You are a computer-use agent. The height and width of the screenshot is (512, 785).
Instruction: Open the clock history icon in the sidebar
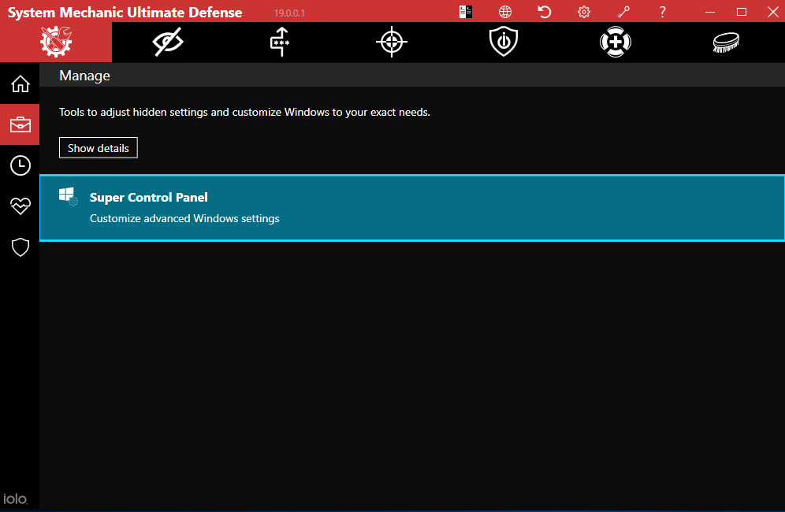click(20, 165)
